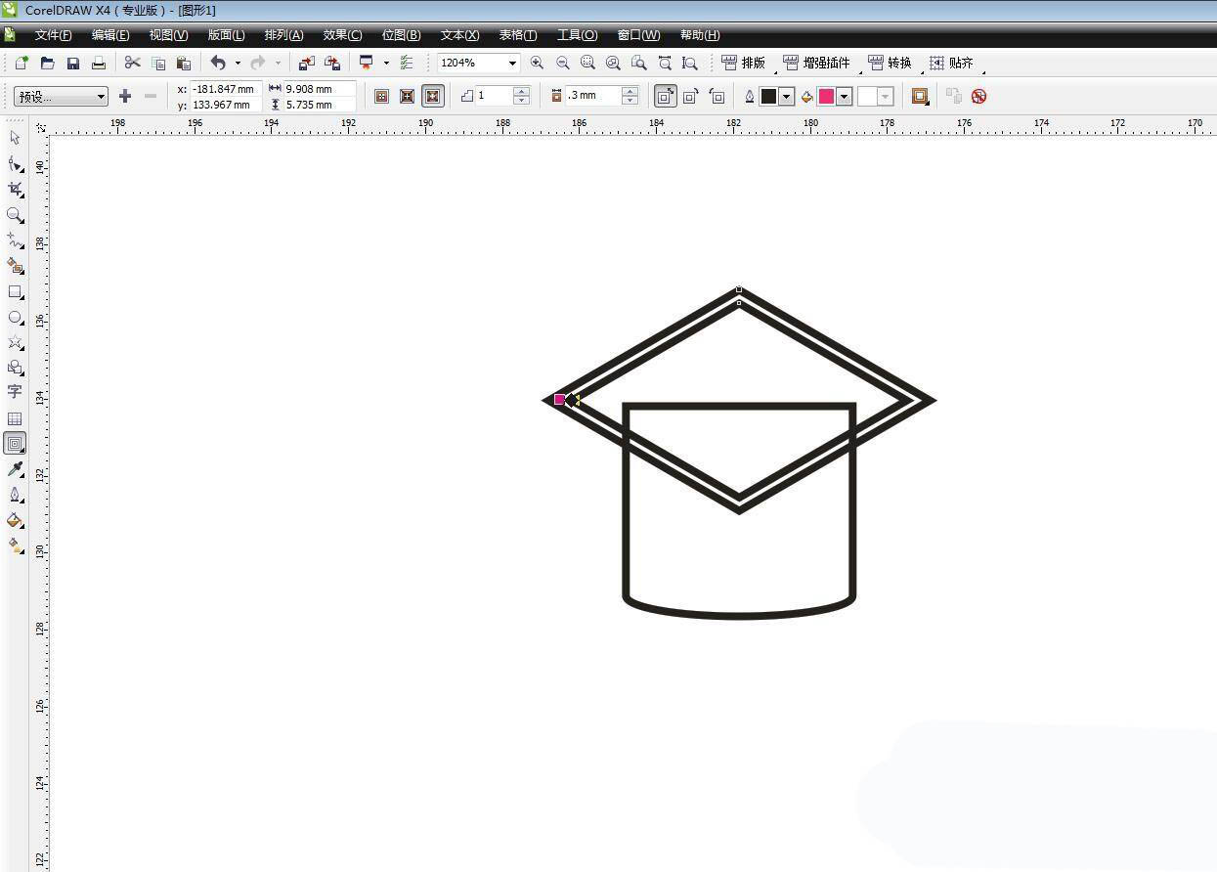Click the pink fill color swatch
This screenshot has height=872, width=1217.
(x=826, y=96)
